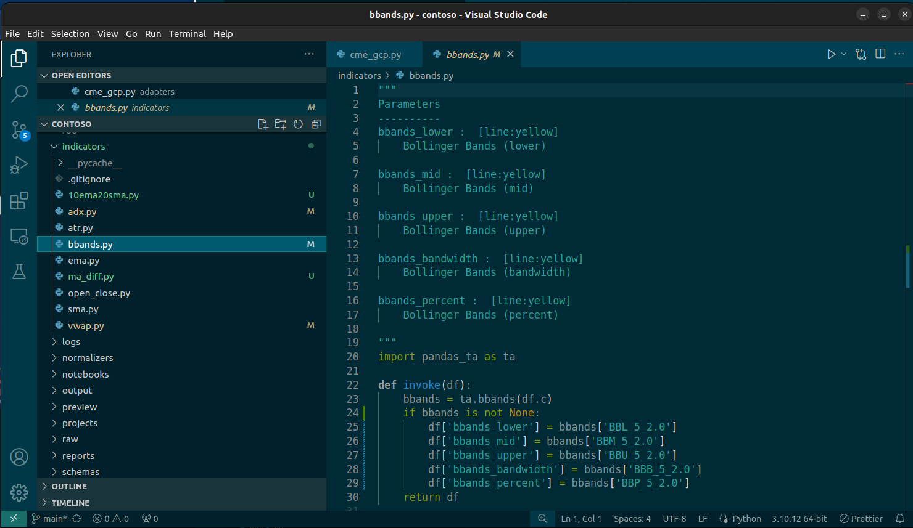The width and height of the screenshot is (913, 528).
Task: Open the Extensions view
Action: coord(19,201)
